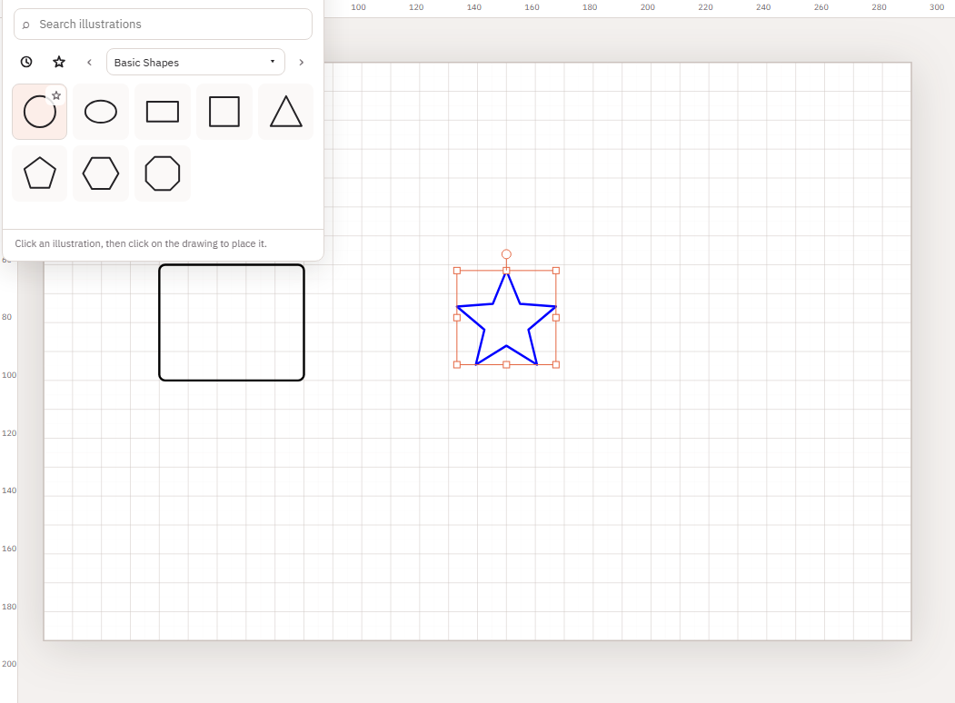Show favorite illustrations
This screenshot has height=703, width=955.
tap(59, 62)
